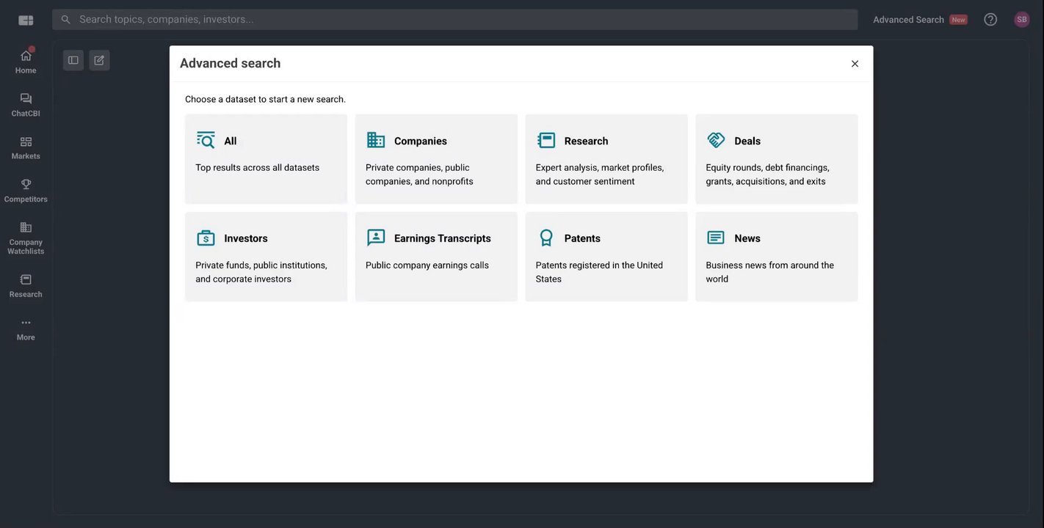1044x528 pixels.
Task: Expand the More sidebar menu
Action: point(26,328)
